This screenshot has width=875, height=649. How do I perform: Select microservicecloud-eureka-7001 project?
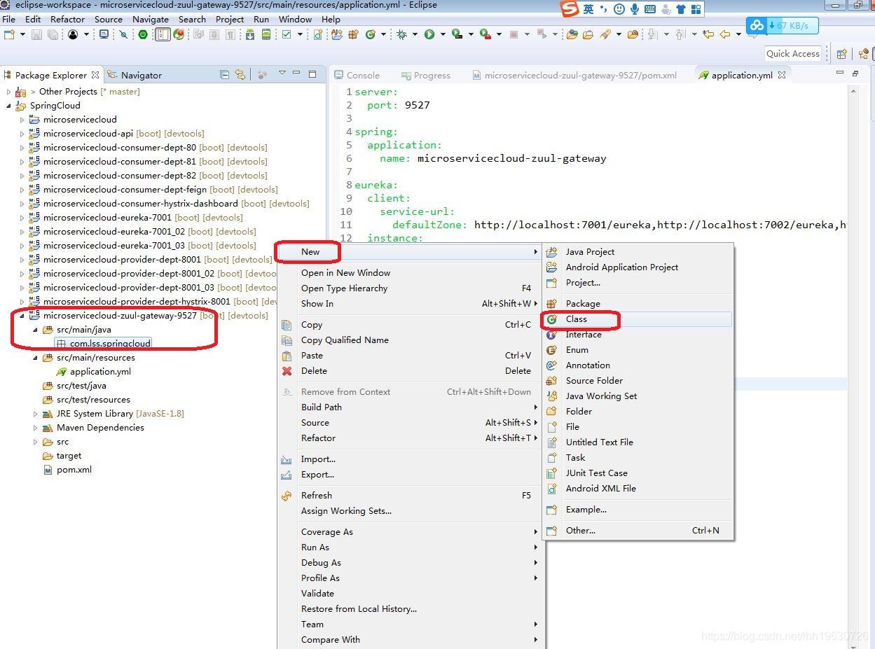pyautogui.click(x=107, y=218)
